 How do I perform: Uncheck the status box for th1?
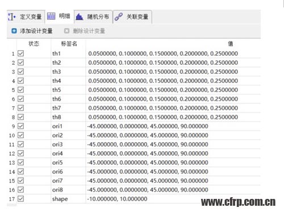(x=20, y=53)
